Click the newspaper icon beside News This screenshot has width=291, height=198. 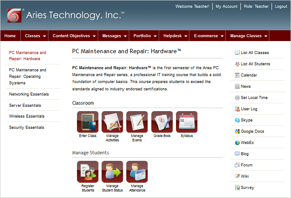(237, 86)
